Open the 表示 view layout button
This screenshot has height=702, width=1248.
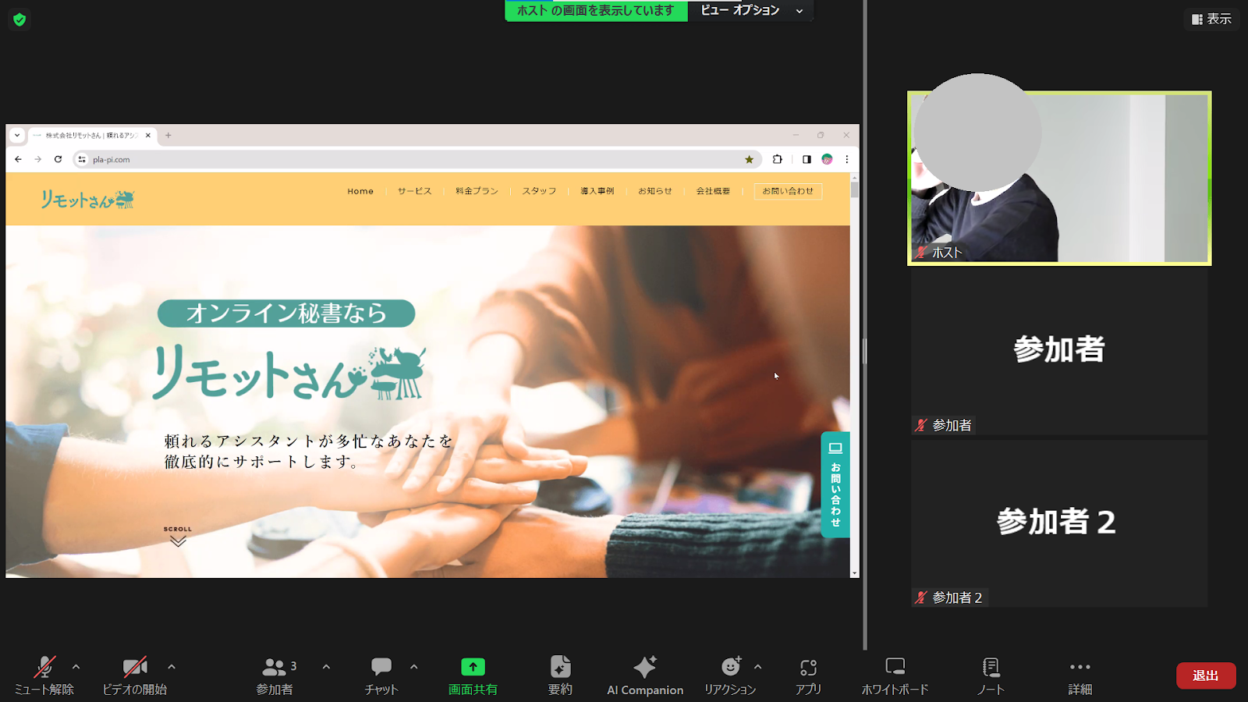click(x=1211, y=19)
